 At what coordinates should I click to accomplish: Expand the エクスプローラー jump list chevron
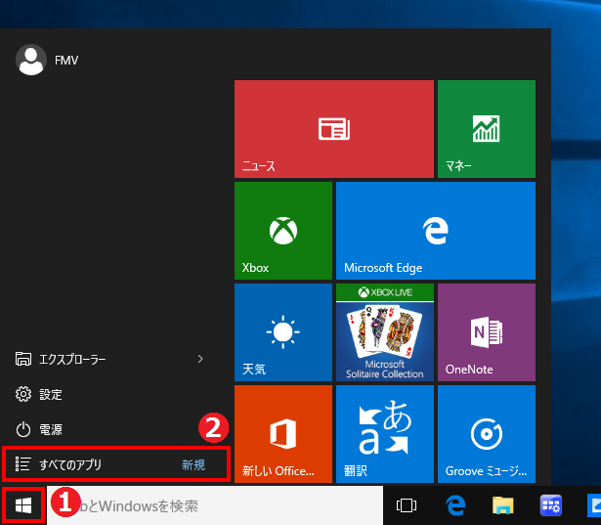(200, 359)
